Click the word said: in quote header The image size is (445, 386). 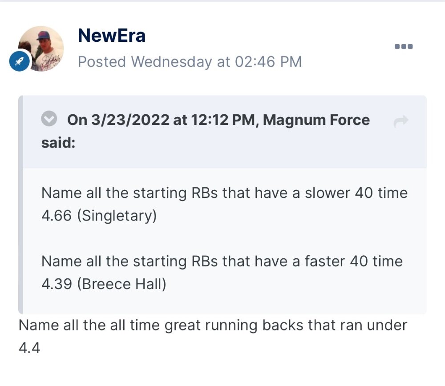tap(58, 143)
